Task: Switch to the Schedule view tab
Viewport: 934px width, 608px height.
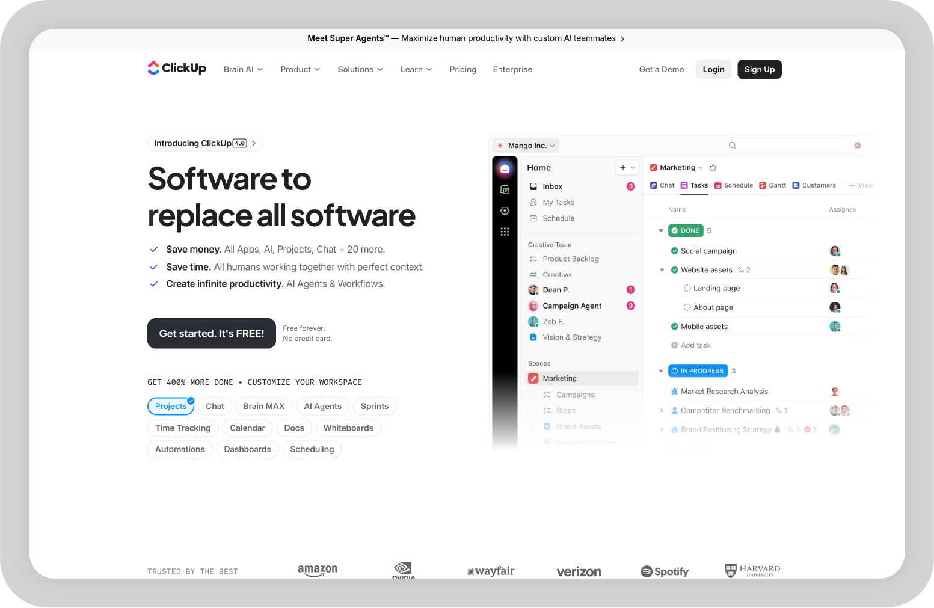Action: [x=734, y=185]
